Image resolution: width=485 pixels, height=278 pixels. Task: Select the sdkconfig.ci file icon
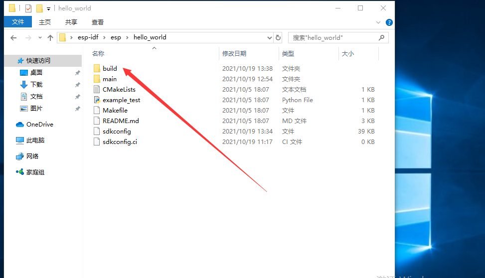[97, 142]
